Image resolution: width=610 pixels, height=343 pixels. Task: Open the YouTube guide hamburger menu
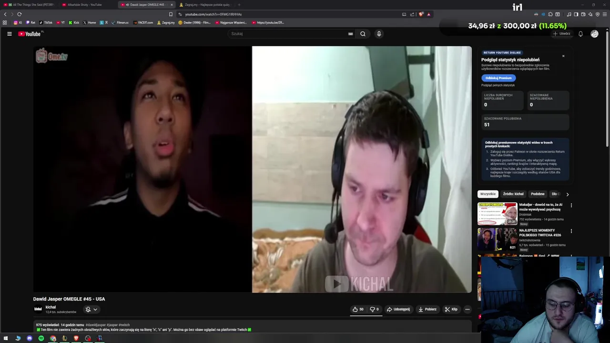[x=9, y=34]
